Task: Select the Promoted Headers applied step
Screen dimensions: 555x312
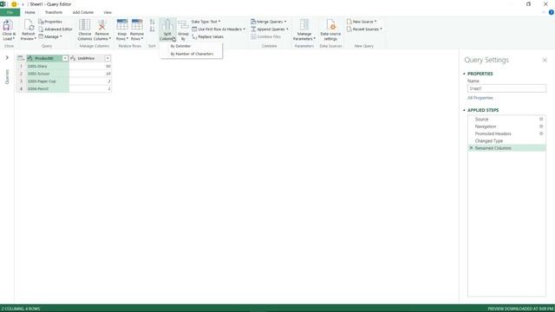Action: click(506, 133)
